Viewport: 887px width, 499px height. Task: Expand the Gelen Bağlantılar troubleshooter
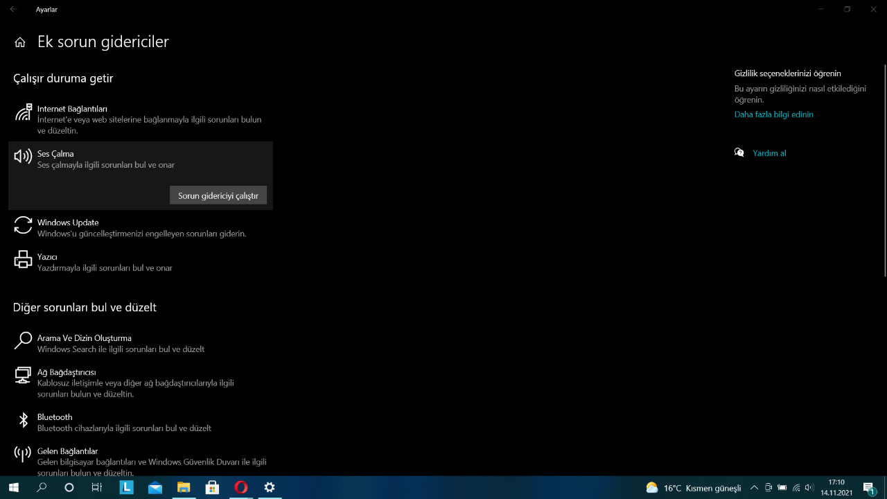click(x=67, y=452)
